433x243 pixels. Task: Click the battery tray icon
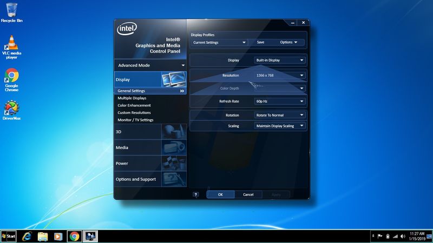tap(388, 236)
